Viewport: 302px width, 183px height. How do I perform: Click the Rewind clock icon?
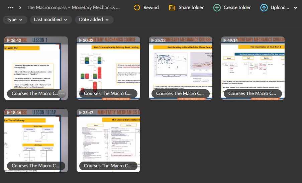tap(137, 8)
